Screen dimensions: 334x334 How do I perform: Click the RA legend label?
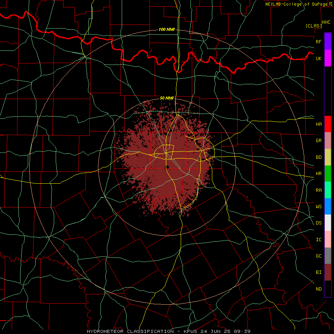pos(318,190)
